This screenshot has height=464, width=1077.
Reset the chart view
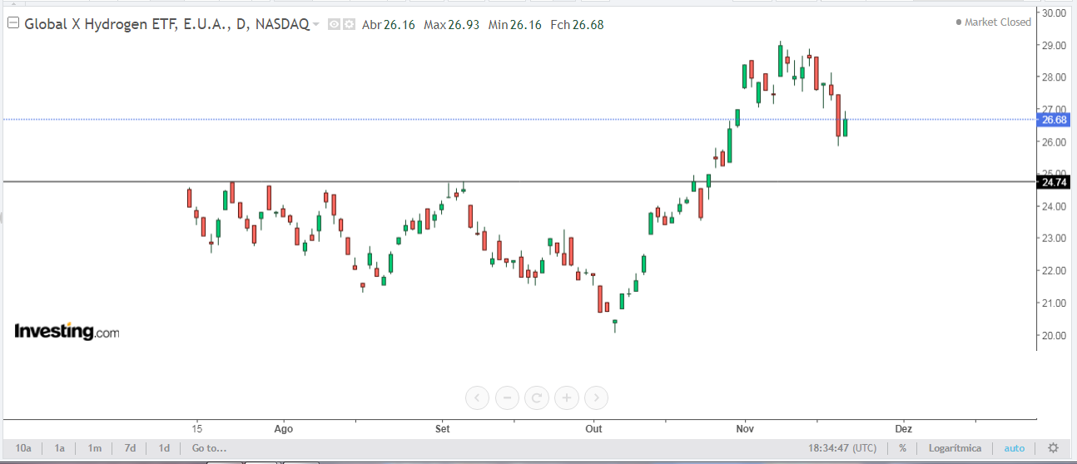[x=537, y=398]
